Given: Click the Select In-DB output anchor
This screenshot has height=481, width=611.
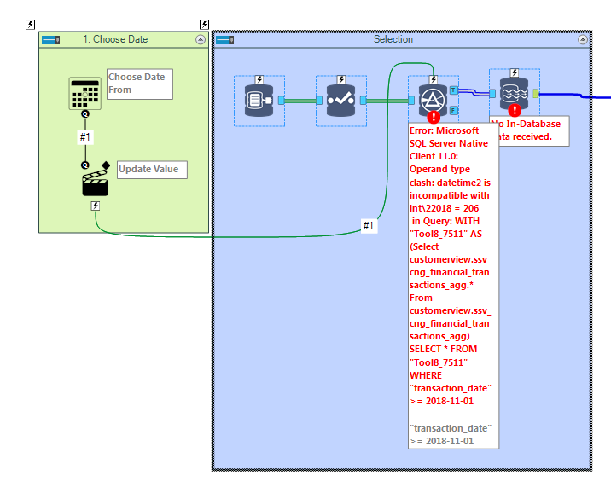Looking at the screenshot, I should [x=364, y=101].
